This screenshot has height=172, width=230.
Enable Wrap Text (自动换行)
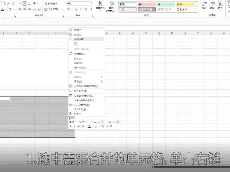point(52,4)
